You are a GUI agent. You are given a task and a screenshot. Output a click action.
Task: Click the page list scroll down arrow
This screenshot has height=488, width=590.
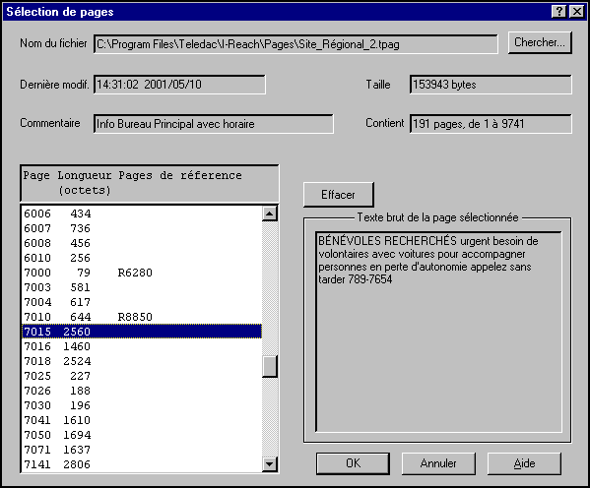coord(270,464)
